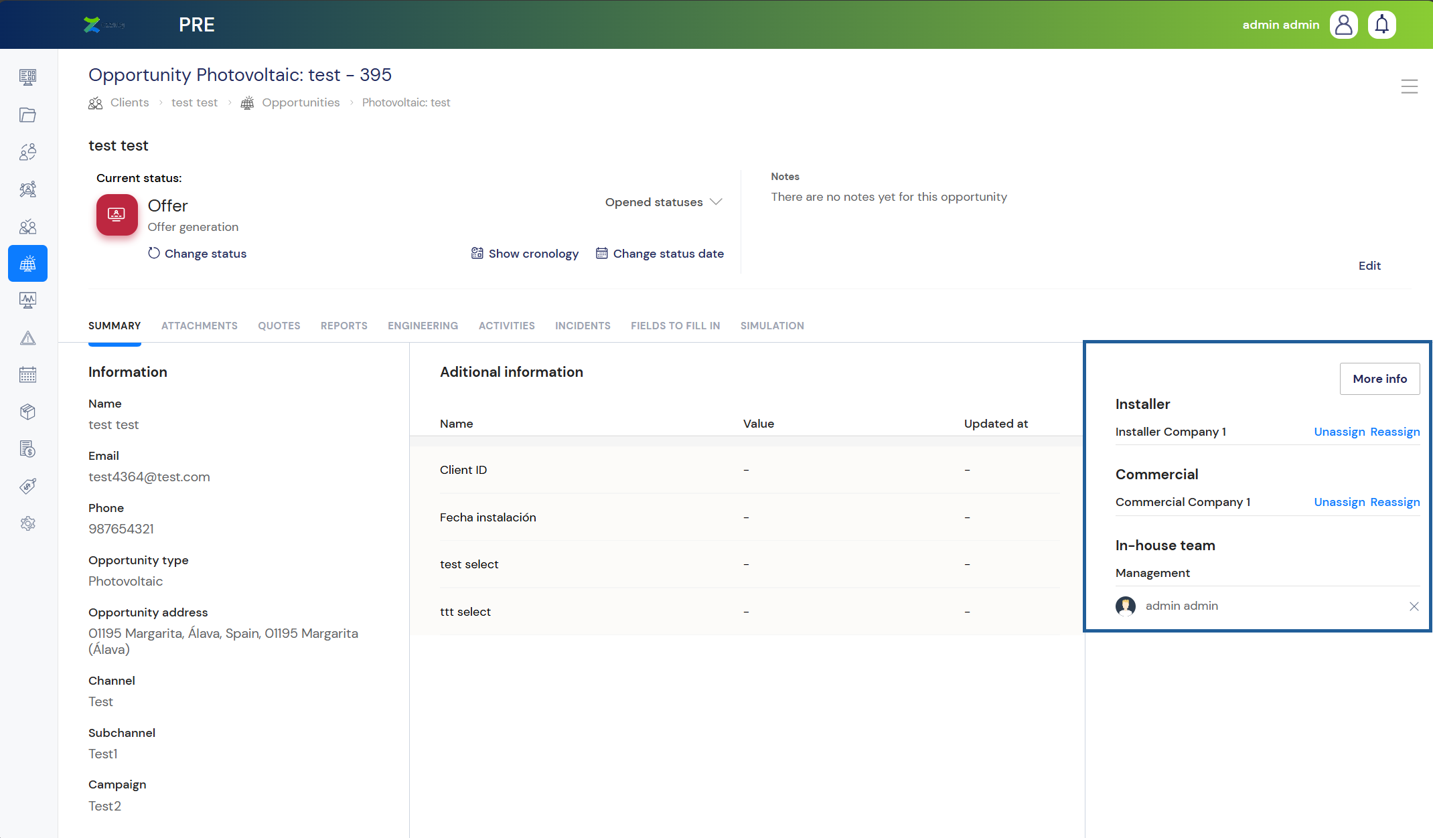This screenshot has height=838, width=1433.
Task: Remove admin admin from Management team
Action: [1414, 606]
